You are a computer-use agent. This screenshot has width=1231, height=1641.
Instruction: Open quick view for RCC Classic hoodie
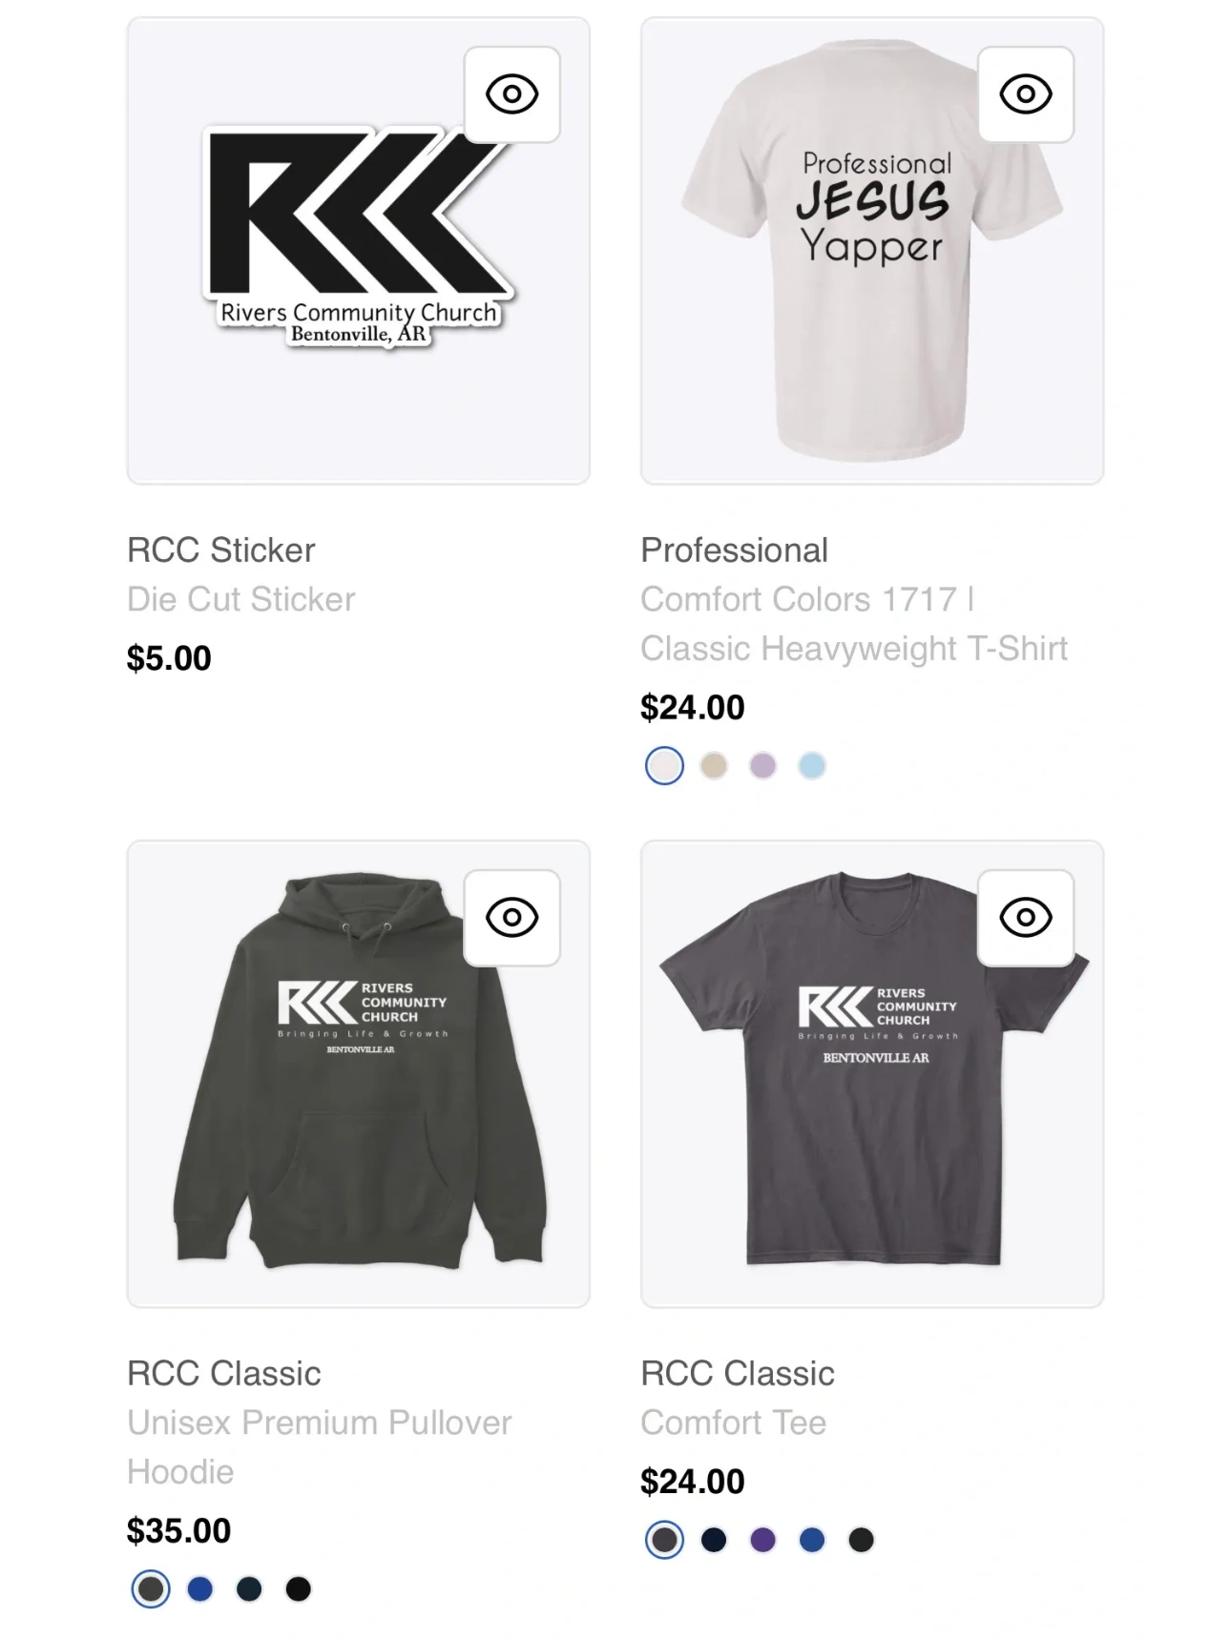[511, 918]
